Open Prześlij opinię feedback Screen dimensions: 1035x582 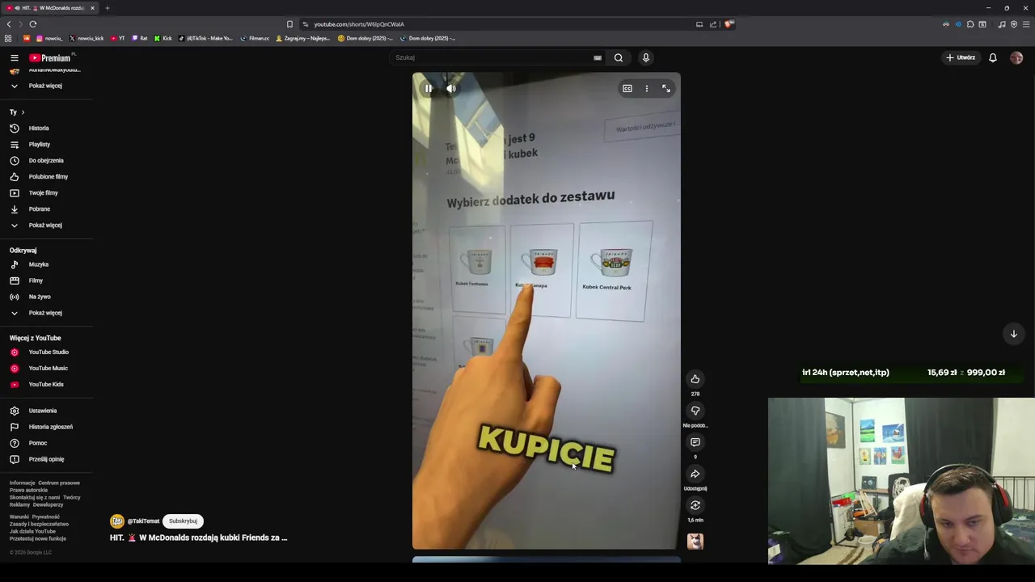[45, 459]
